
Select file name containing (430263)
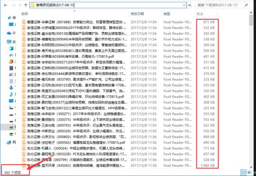pyautogui.click(x=76, y=165)
